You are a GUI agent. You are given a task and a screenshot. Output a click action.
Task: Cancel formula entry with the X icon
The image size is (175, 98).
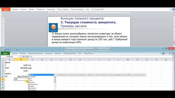coord(24,57)
